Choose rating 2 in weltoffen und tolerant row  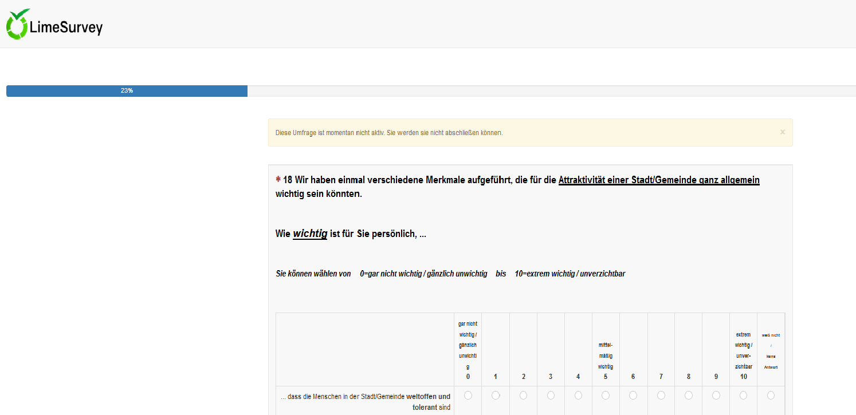pyautogui.click(x=523, y=396)
